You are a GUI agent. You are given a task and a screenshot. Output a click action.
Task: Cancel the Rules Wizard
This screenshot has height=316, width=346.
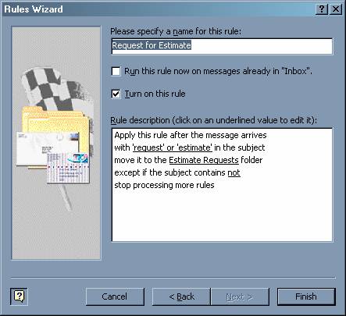[x=115, y=296]
